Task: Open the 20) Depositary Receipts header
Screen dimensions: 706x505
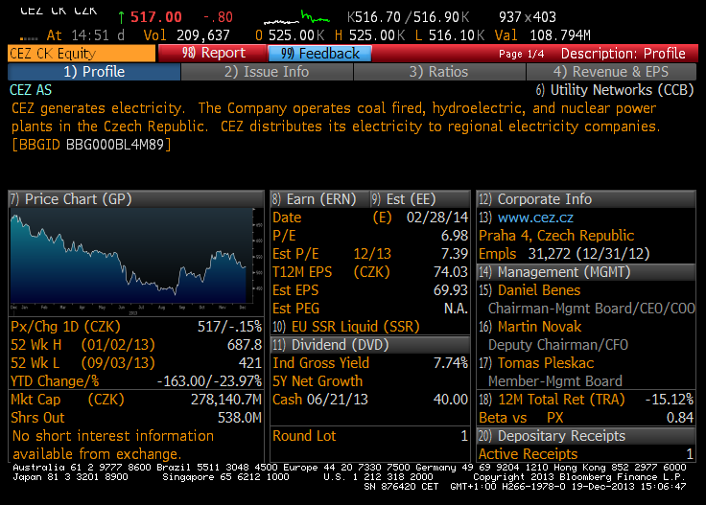Action: [586, 436]
